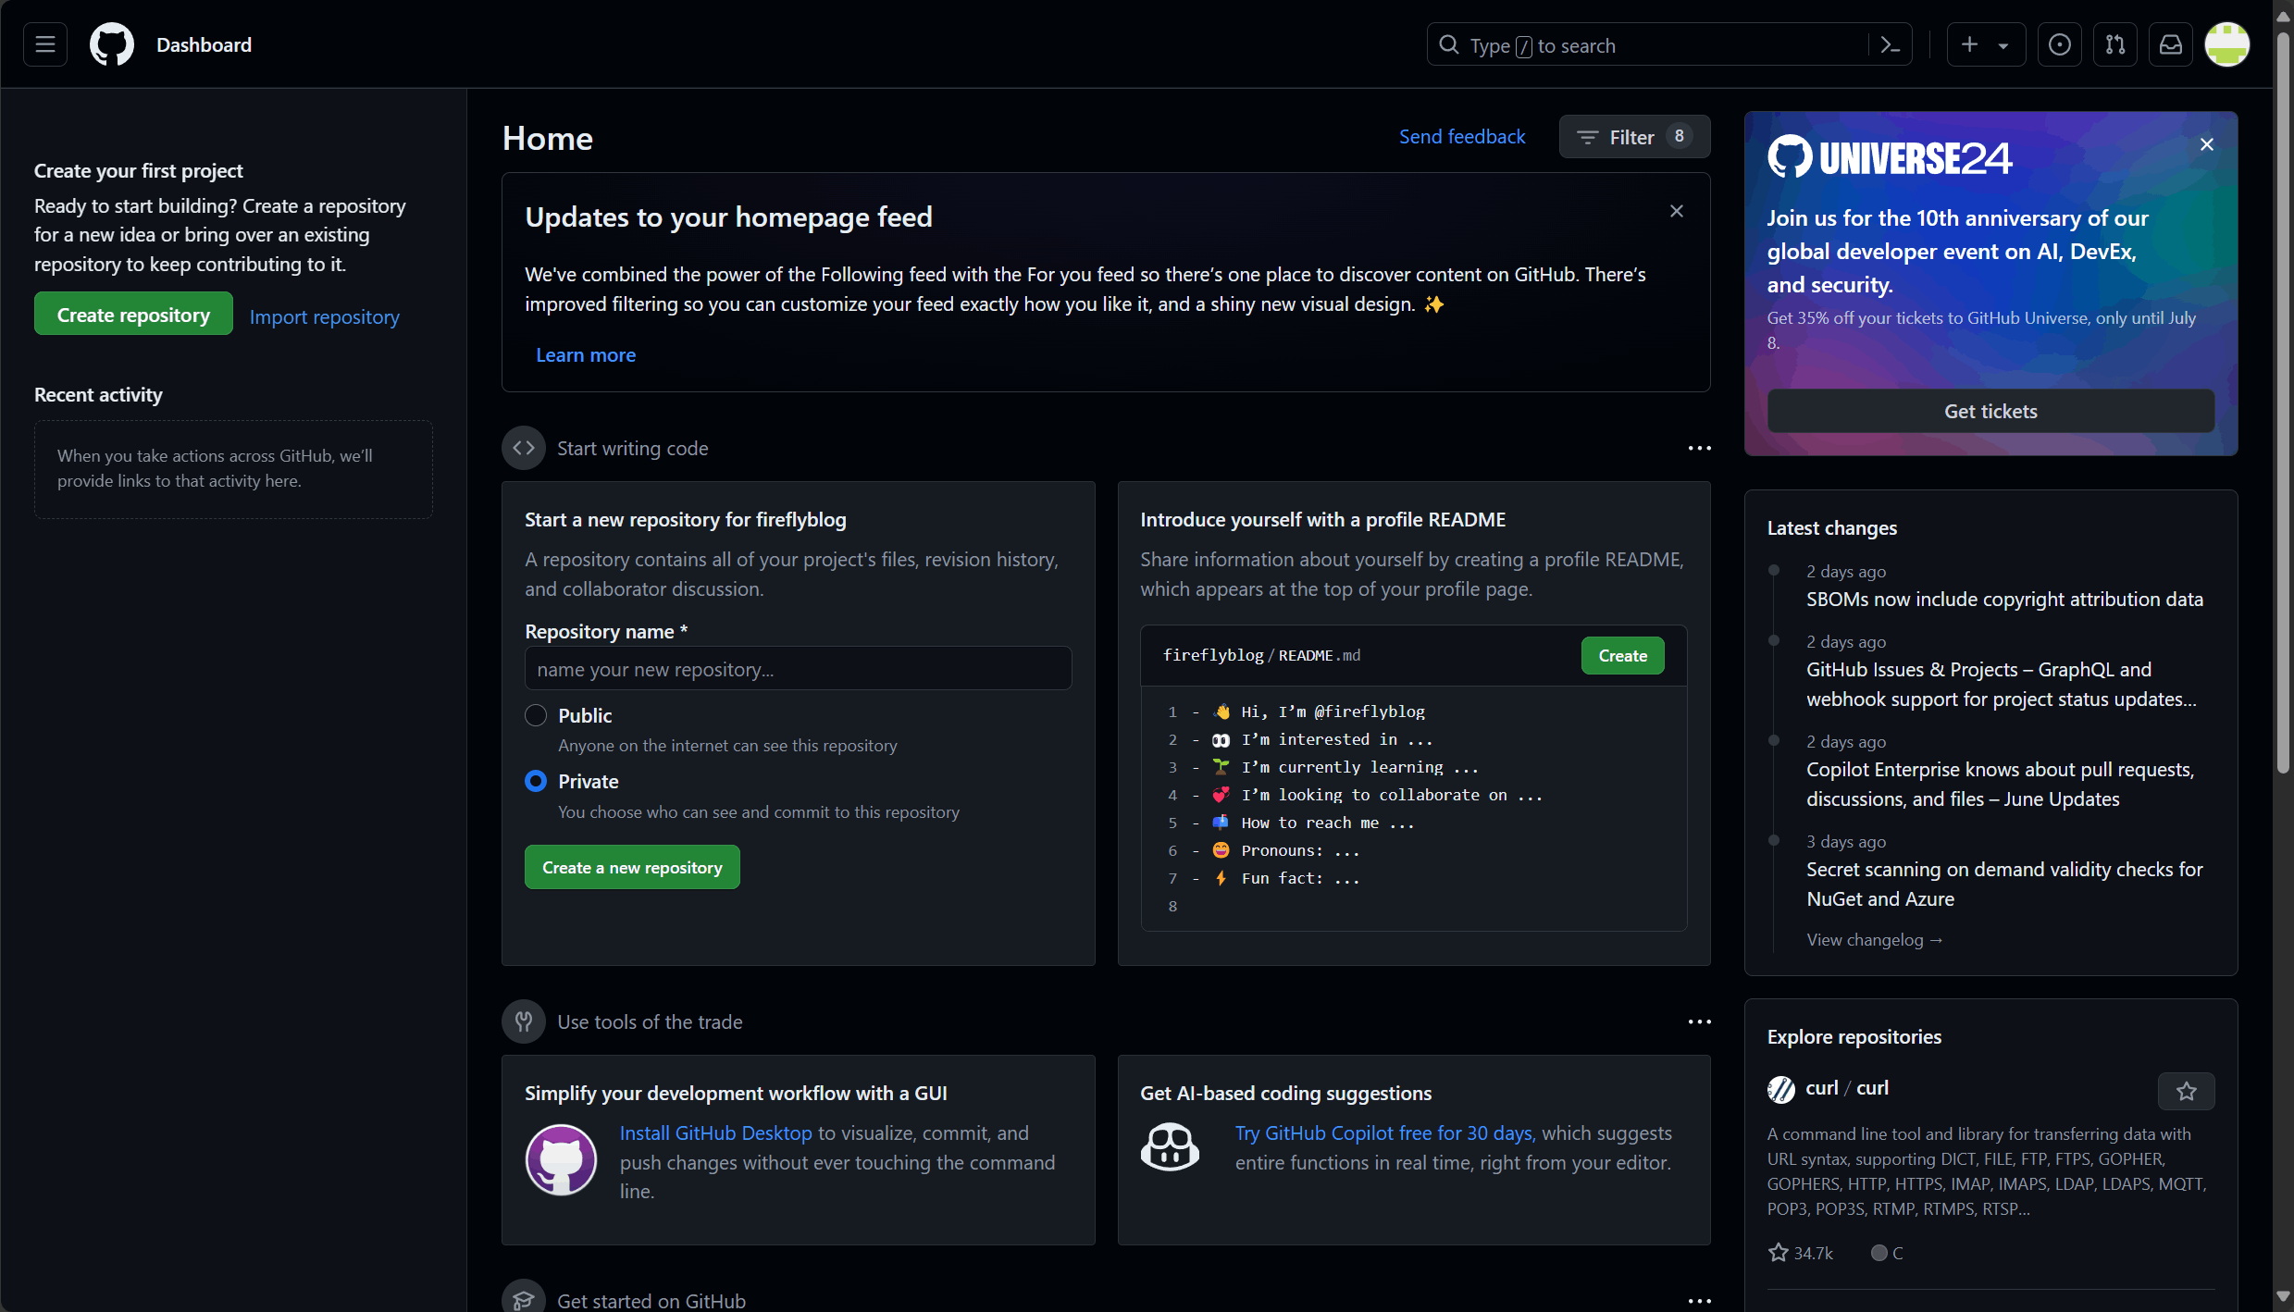This screenshot has width=2294, height=1312.
Task: Open options menu for Start writing code
Action: click(1700, 448)
